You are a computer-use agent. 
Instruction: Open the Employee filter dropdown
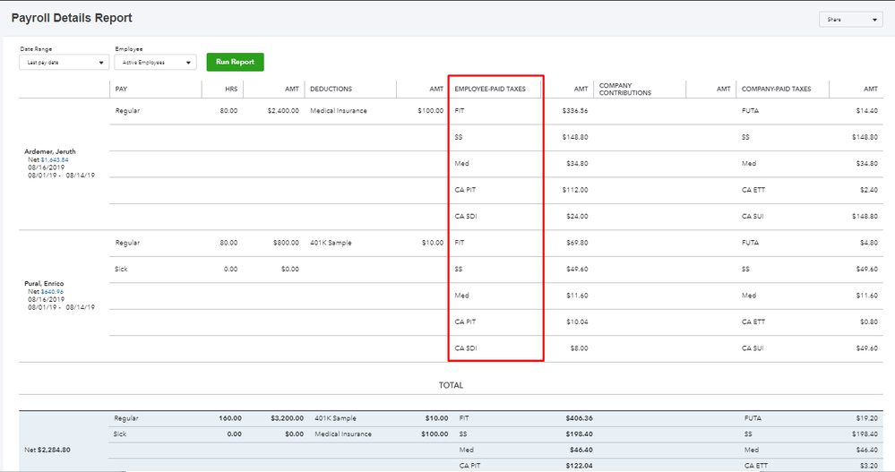point(155,62)
